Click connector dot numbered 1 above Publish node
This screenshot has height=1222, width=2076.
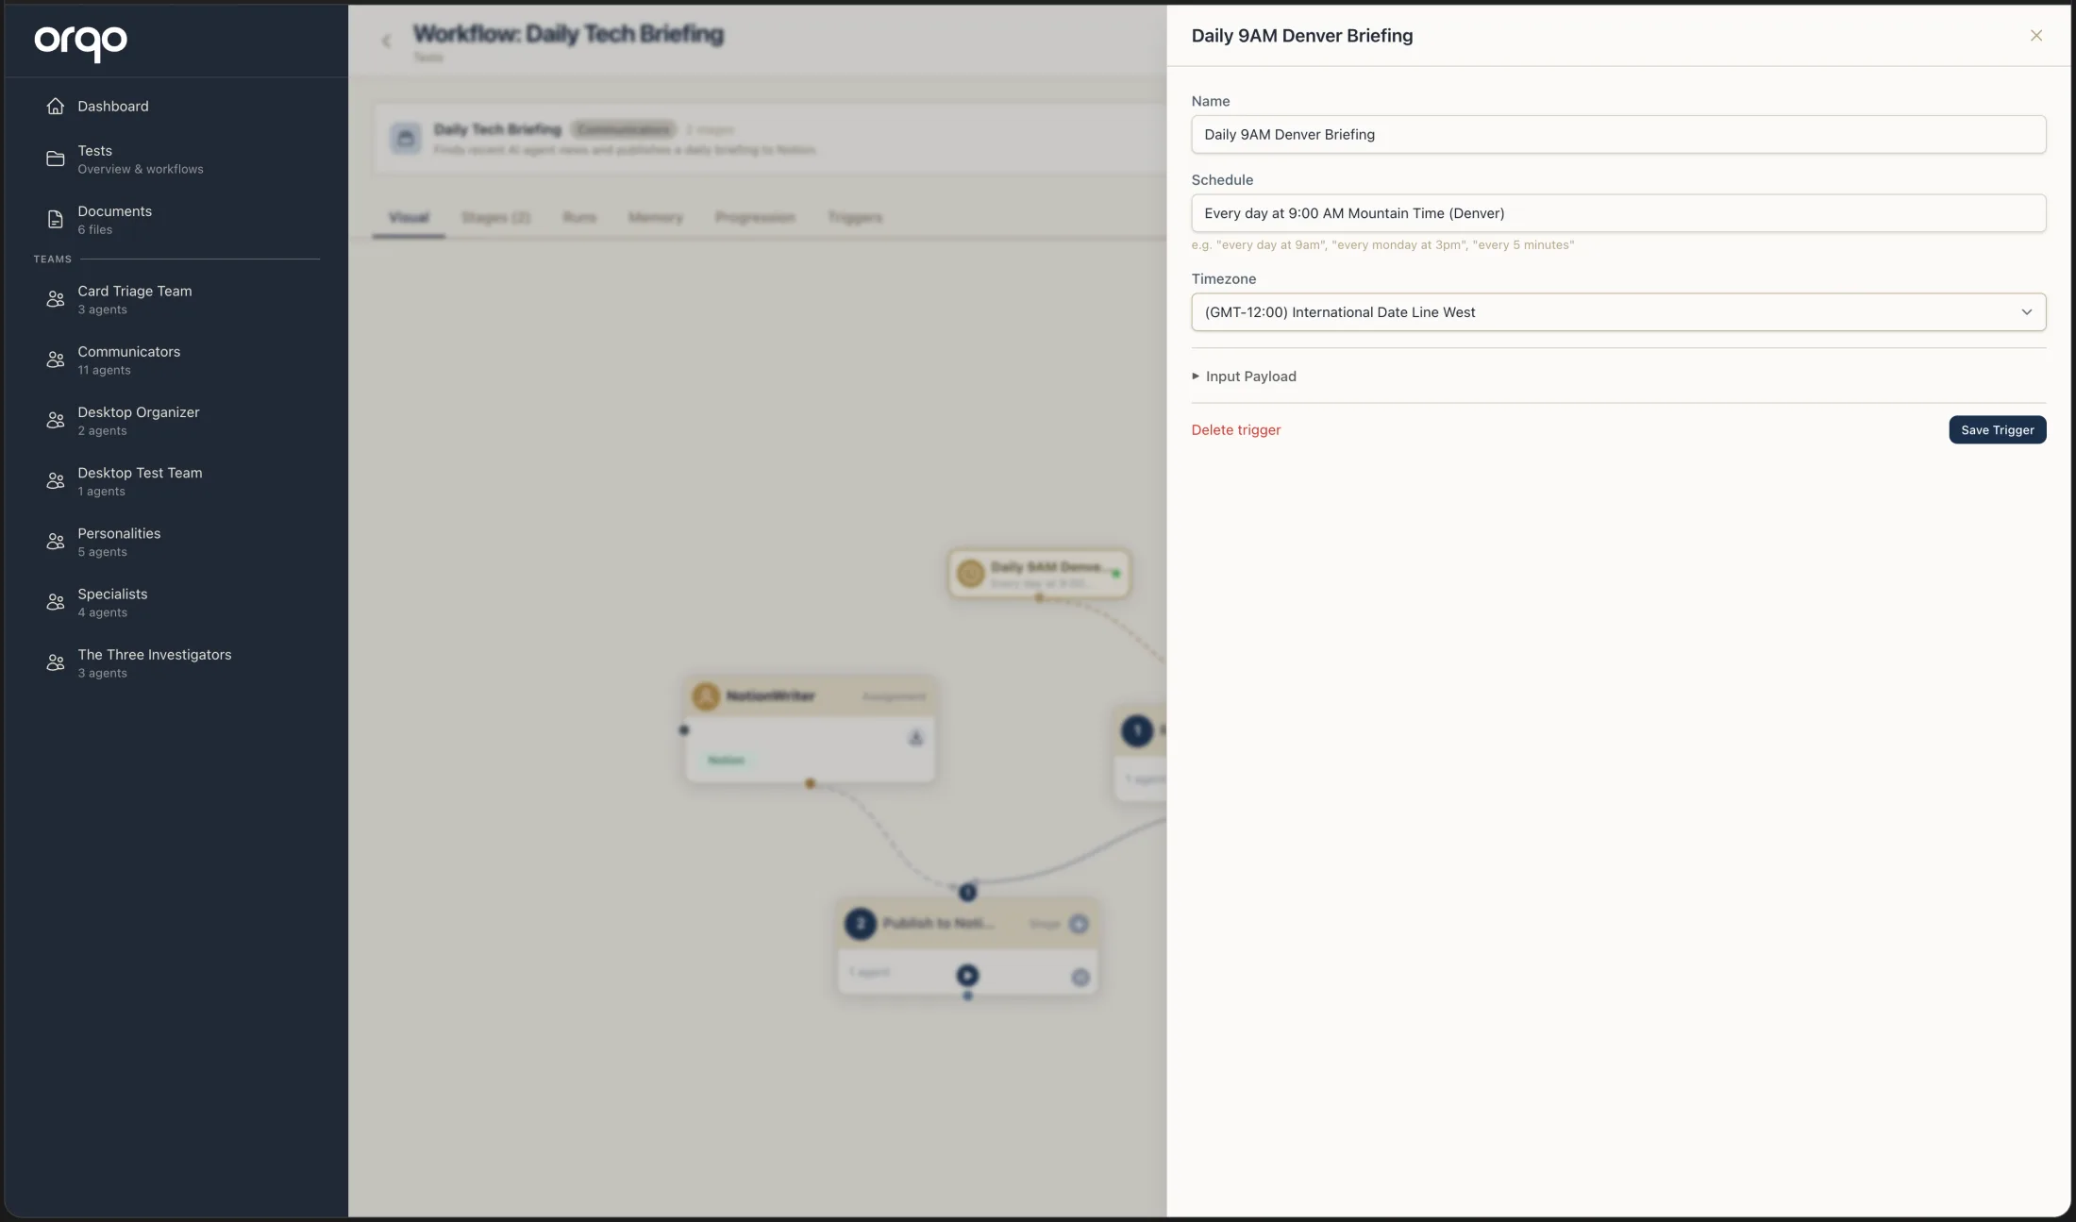tap(967, 891)
